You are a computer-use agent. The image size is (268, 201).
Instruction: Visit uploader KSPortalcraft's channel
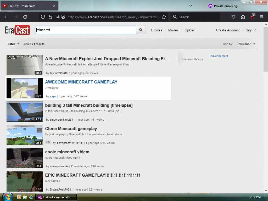[x=58, y=73]
